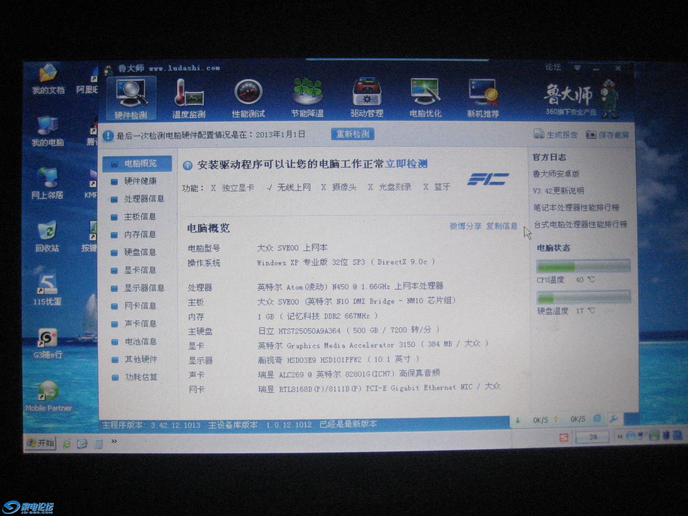
Task: Open the title bar dropdown menu arrow
Action: [x=577, y=68]
